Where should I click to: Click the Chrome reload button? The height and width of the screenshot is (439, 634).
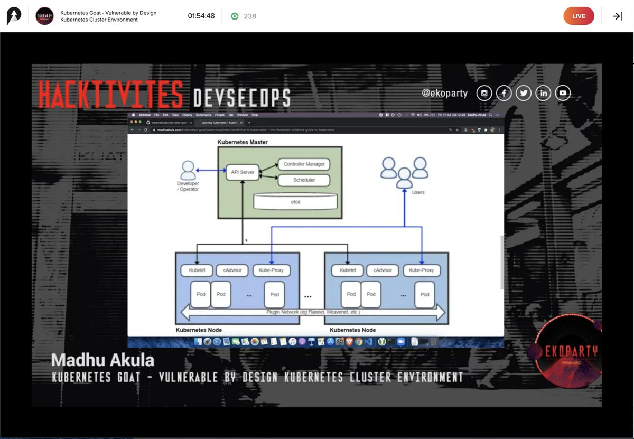pos(146,130)
